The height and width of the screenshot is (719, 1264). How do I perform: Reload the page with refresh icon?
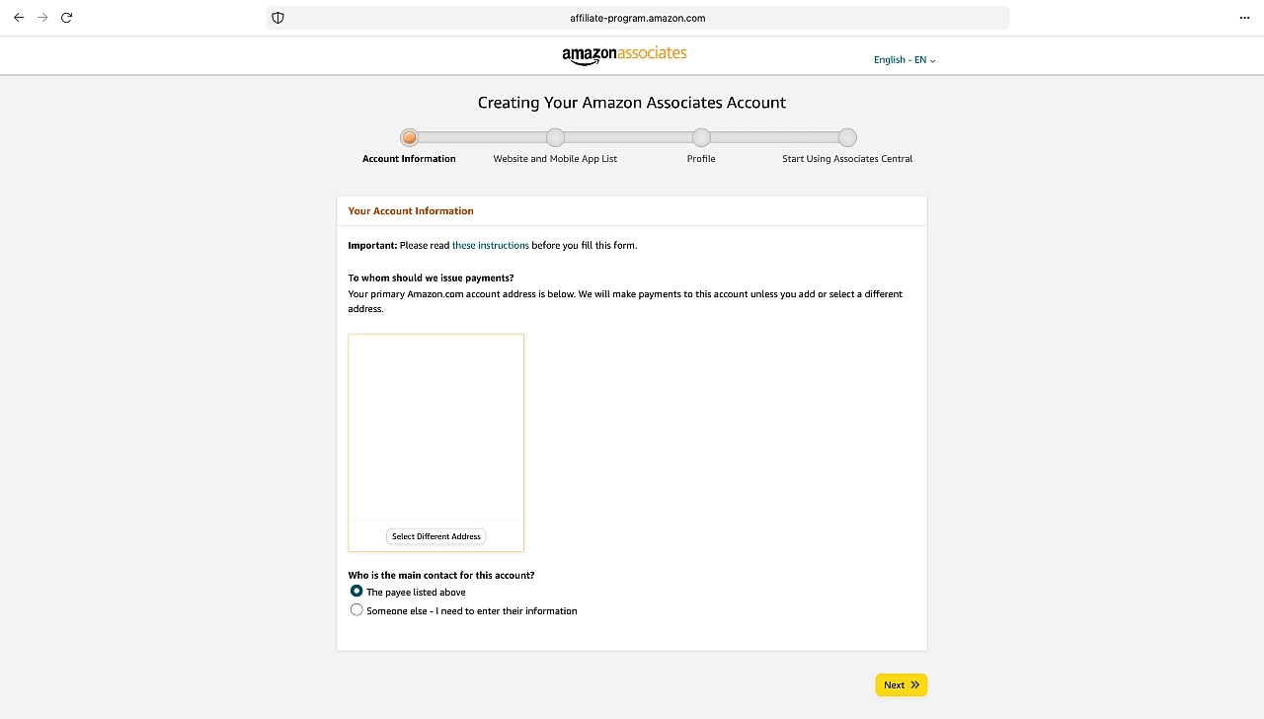[x=66, y=18]
